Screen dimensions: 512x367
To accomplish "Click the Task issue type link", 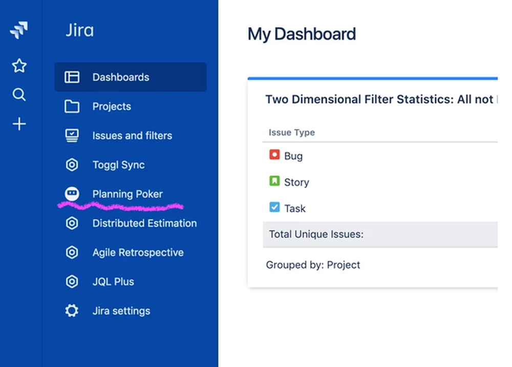I will (295, 209).
